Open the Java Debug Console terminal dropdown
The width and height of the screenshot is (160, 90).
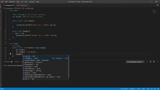(x=135, y=62)
